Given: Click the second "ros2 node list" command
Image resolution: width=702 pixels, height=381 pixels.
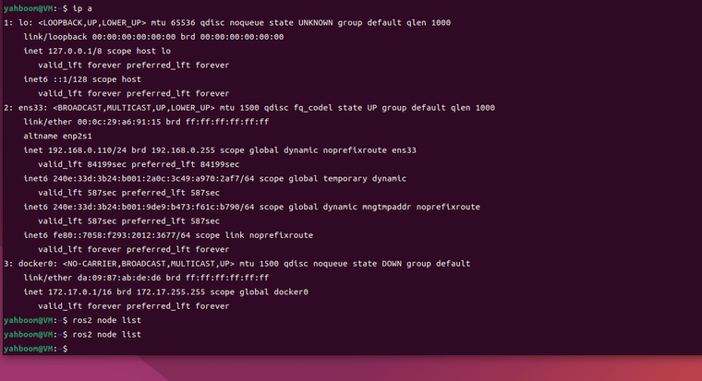Looking at the screenshot, I should point(106,335).
